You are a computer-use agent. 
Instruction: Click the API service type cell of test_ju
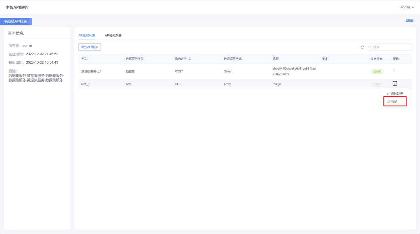click(x=128, y=84)
